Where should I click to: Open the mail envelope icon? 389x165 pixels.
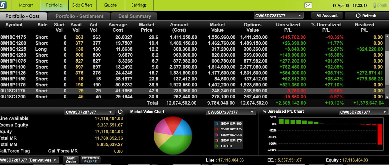tap(308, 5)
